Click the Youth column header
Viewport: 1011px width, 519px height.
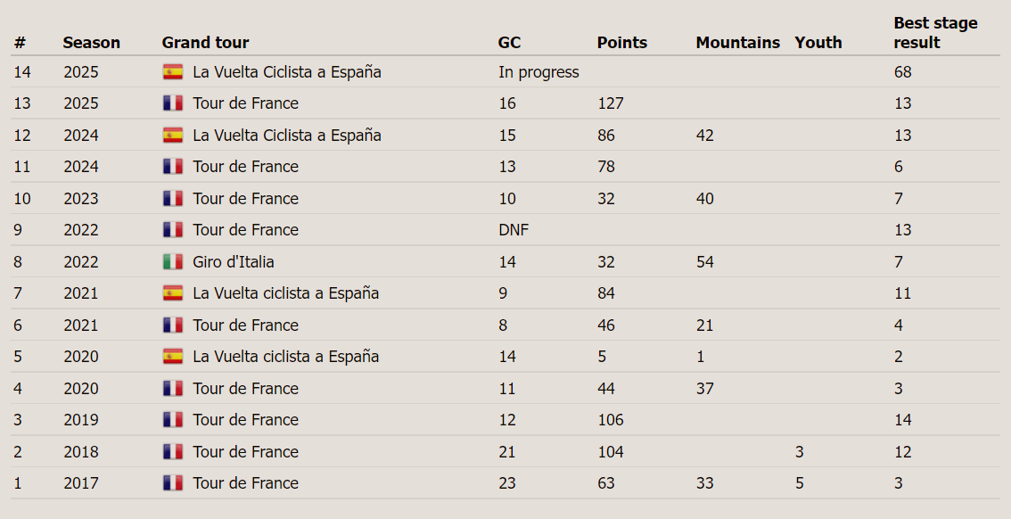click(x=818, y=43)
